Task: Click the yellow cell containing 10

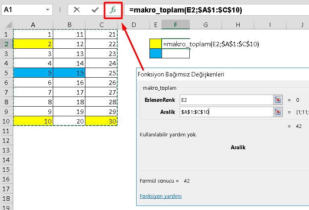Action: (33, 121)
